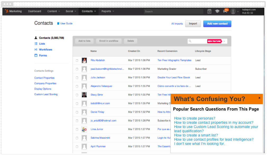Open the Contacts menu in navigation bar

click(89, 11)
